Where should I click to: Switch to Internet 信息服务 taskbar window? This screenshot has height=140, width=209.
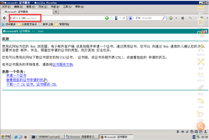pos(82,137)
